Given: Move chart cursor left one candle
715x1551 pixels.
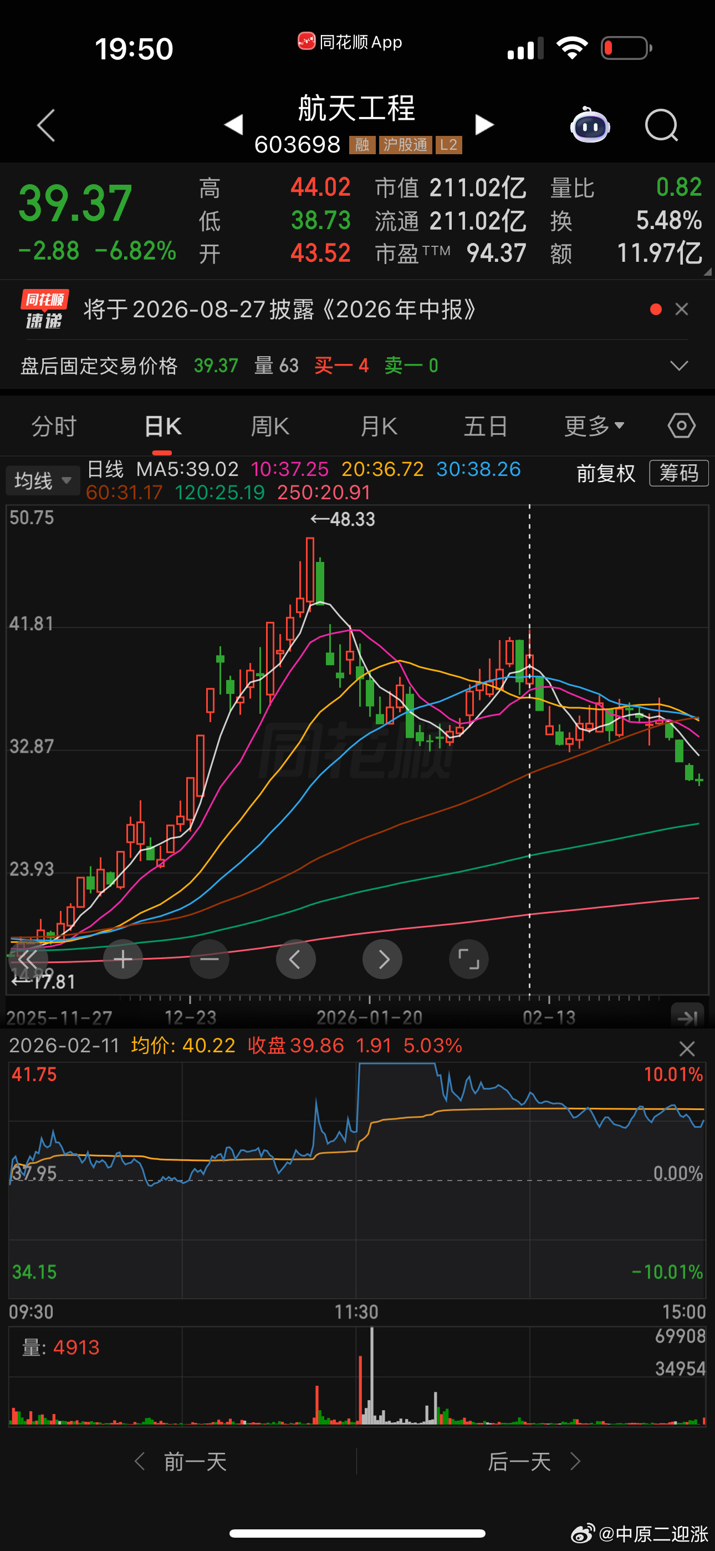Looking at the screenshot, I should tap(295, 959).
